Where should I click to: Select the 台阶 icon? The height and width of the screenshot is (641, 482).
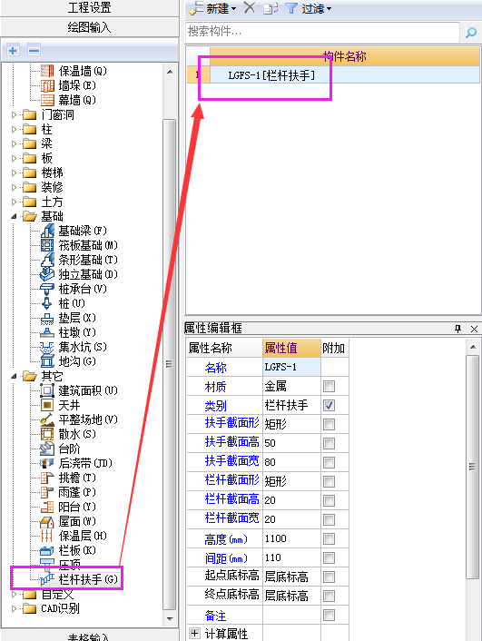coord(47,449)
